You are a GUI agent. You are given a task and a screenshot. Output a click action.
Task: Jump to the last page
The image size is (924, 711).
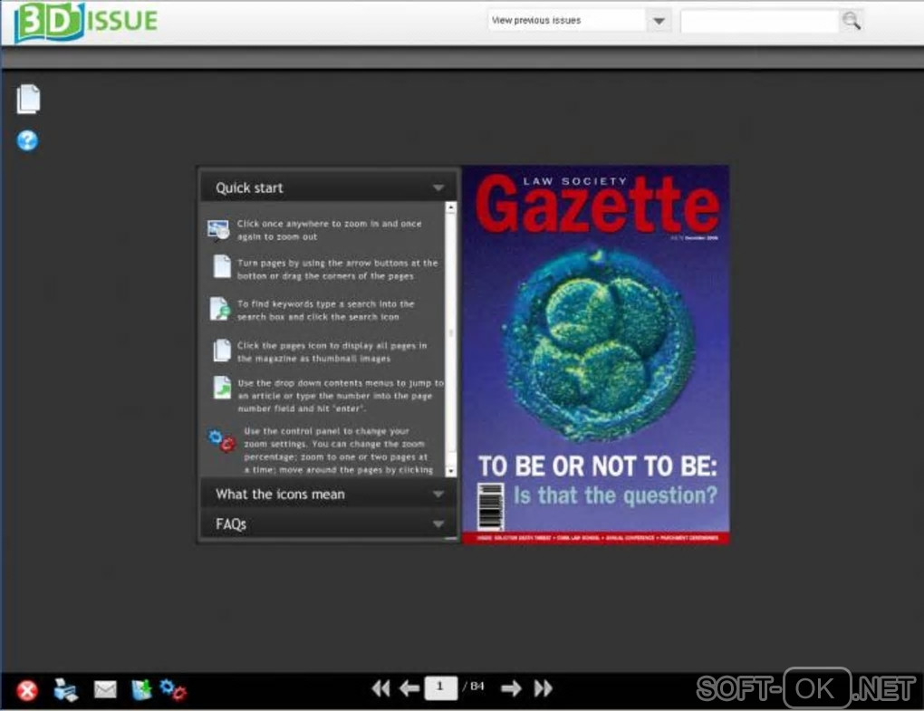543,688
